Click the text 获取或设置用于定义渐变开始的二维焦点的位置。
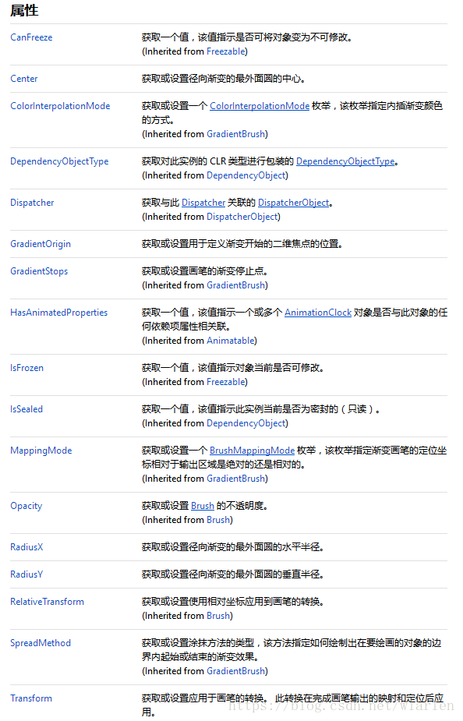 pos(242,244)
